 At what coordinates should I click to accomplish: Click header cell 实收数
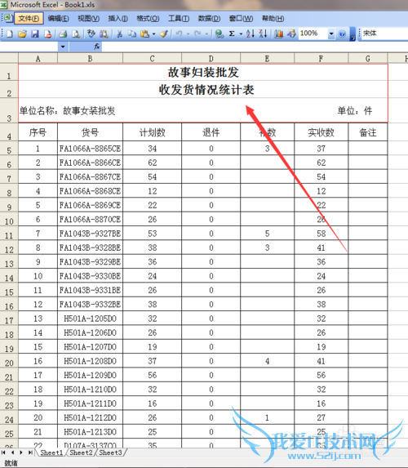pyautogui.click(x=321, y=132)
